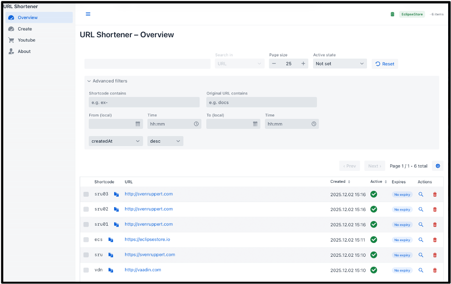
Task: Click the main search input field
Action: pyautogui.click(x=147, y=63)
